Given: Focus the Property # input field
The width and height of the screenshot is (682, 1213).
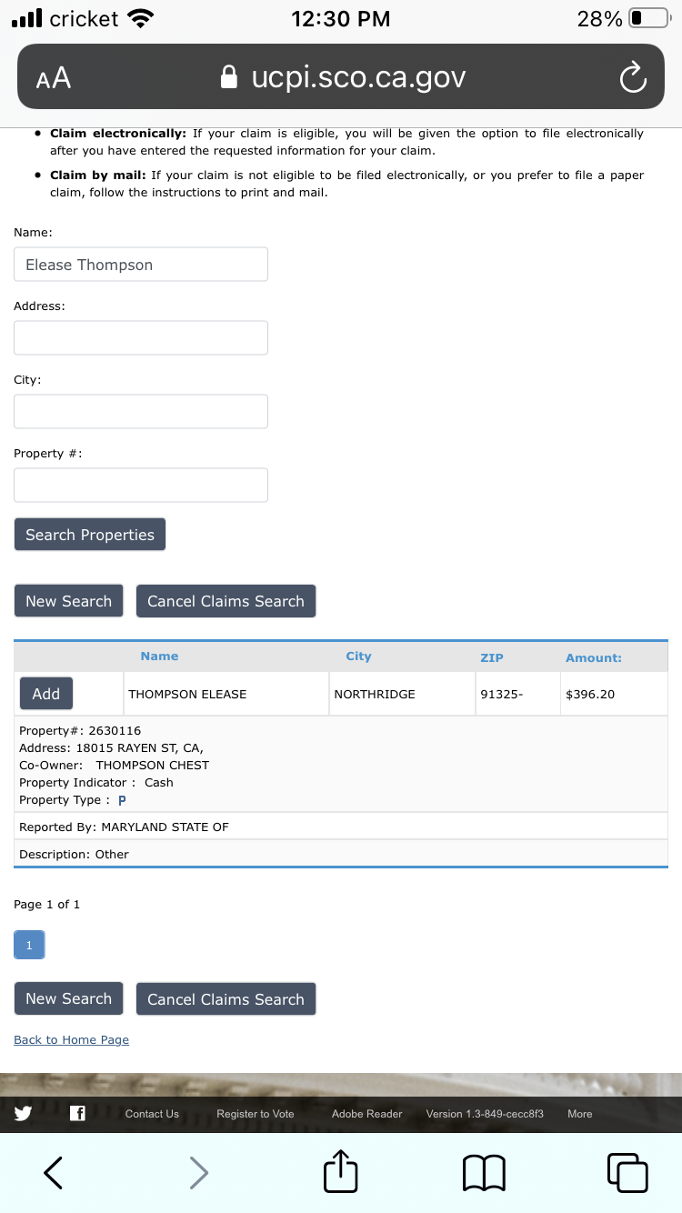Looking at the screenshot, I should (x=141, y=485).
